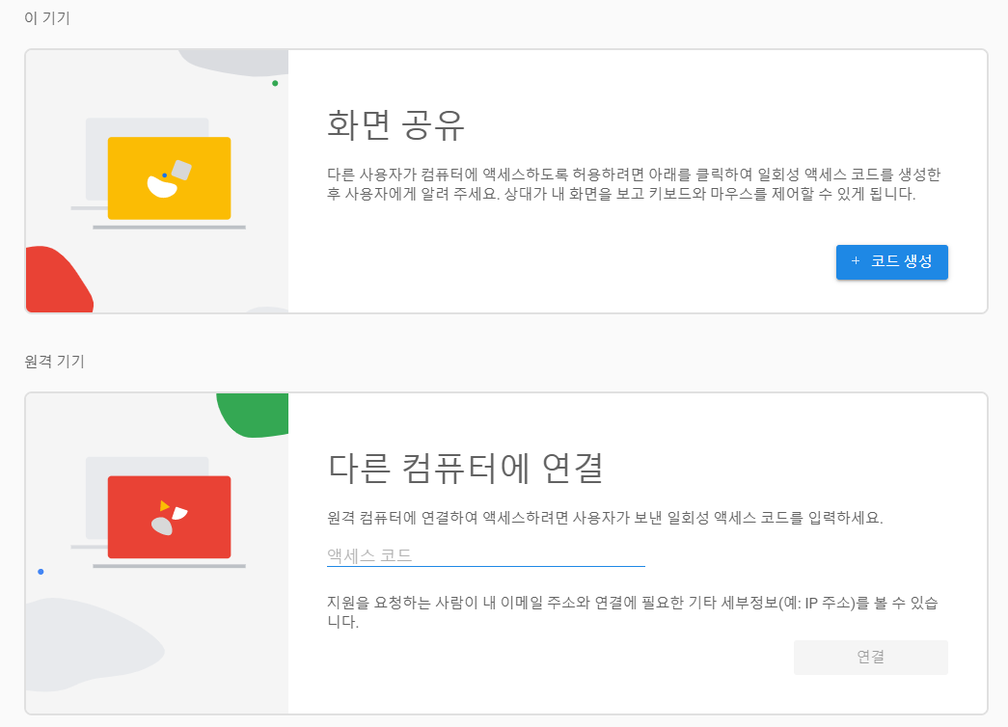1008x727 pixels.
Task: Click the text 원격 컴퓨터에 연결하여 액세스하려면
Action: [449, 518]
